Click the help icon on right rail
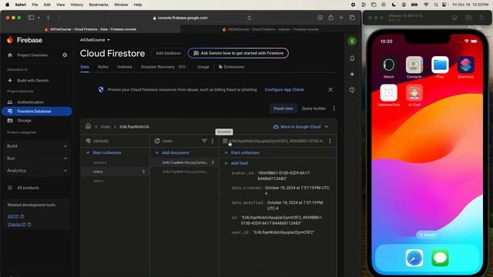The image size is (493, 277). click(x=352, y=90)
